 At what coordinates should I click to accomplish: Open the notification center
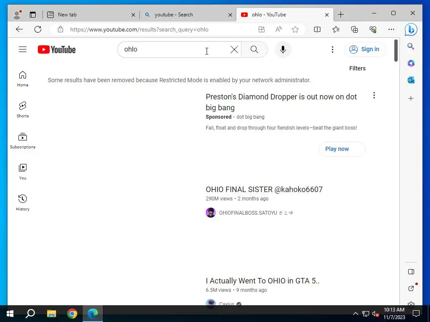click(416, 314)
